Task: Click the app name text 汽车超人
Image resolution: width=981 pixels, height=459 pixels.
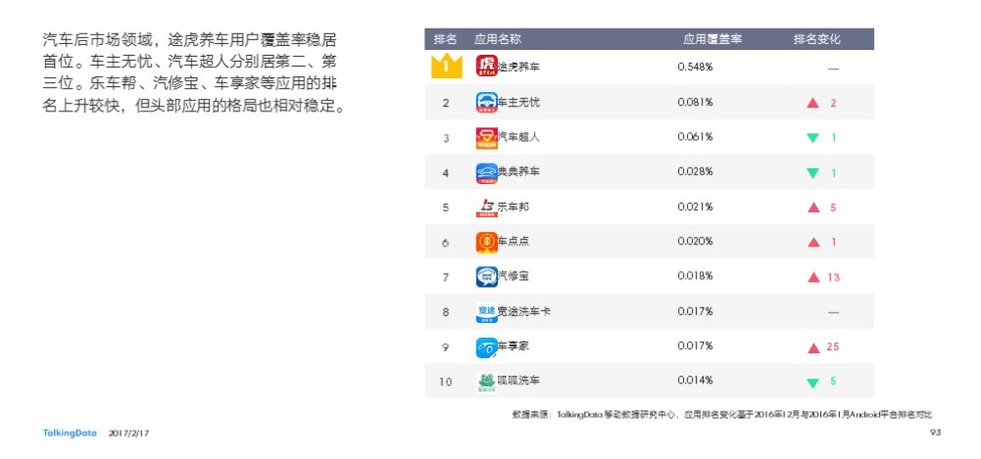Action: pos(518,137)
